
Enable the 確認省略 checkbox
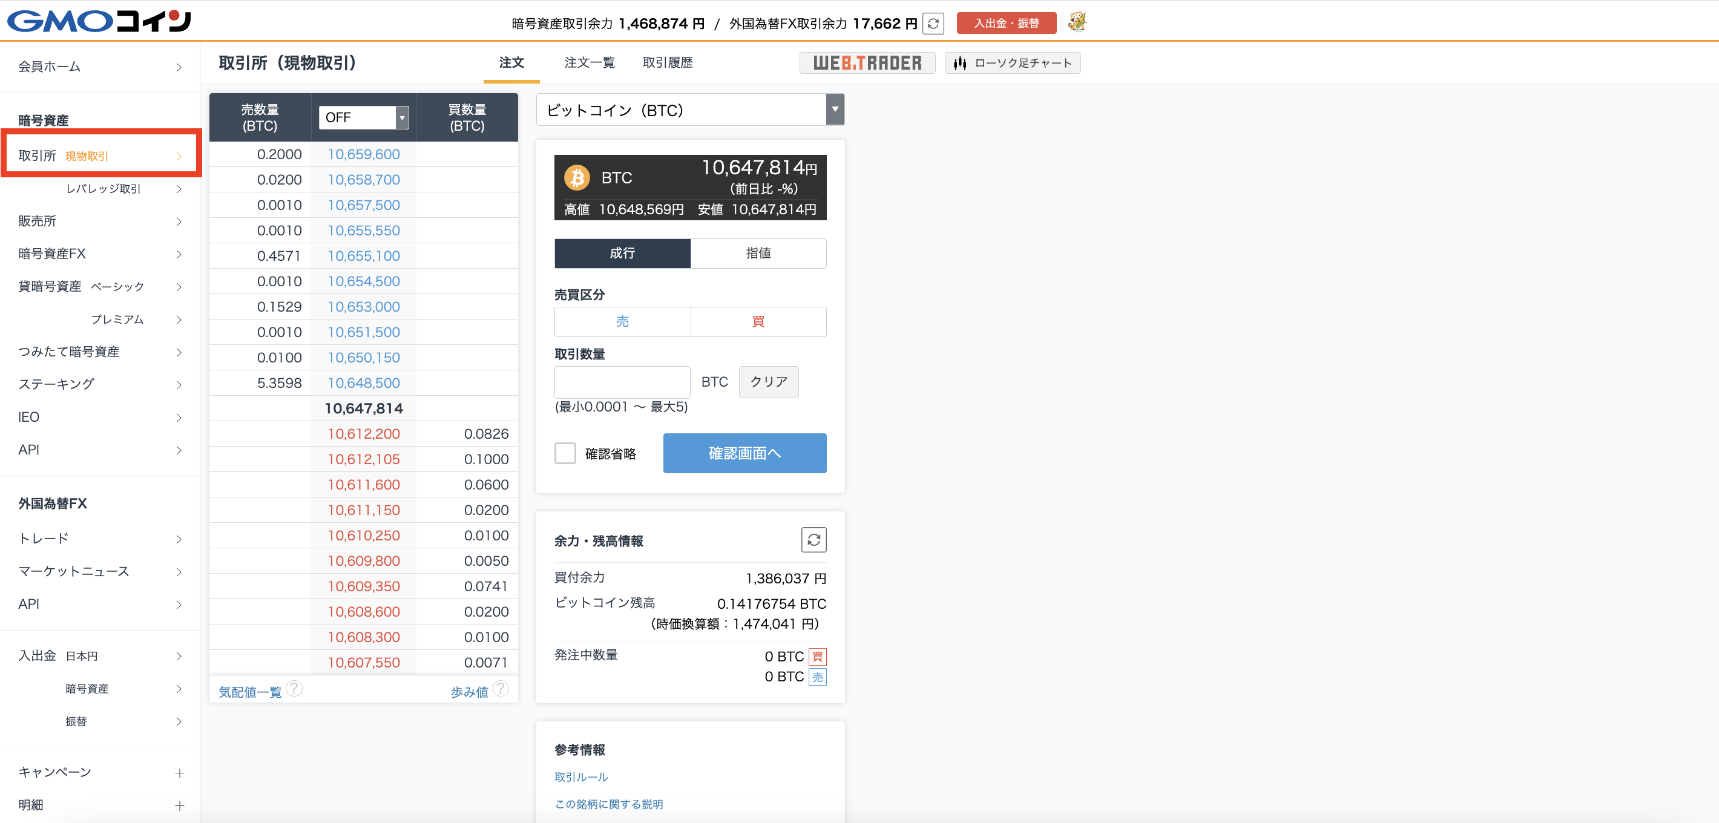tap(565, 453)
